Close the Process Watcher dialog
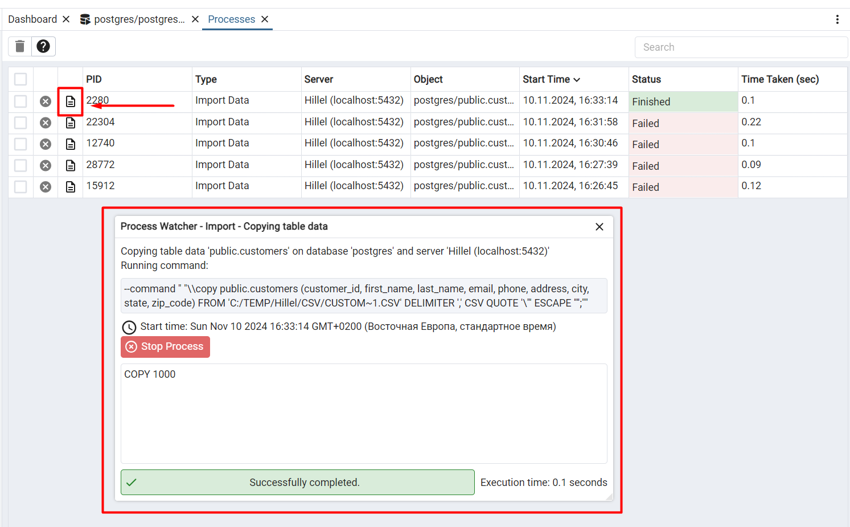850x527 pixels. pos(599,226)
